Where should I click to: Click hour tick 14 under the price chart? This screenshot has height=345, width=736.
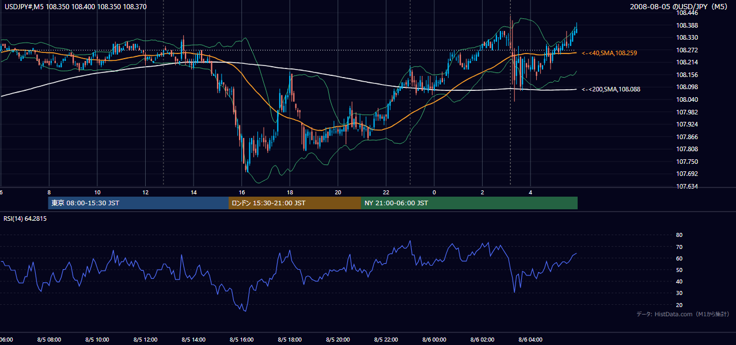click(194, 192)
